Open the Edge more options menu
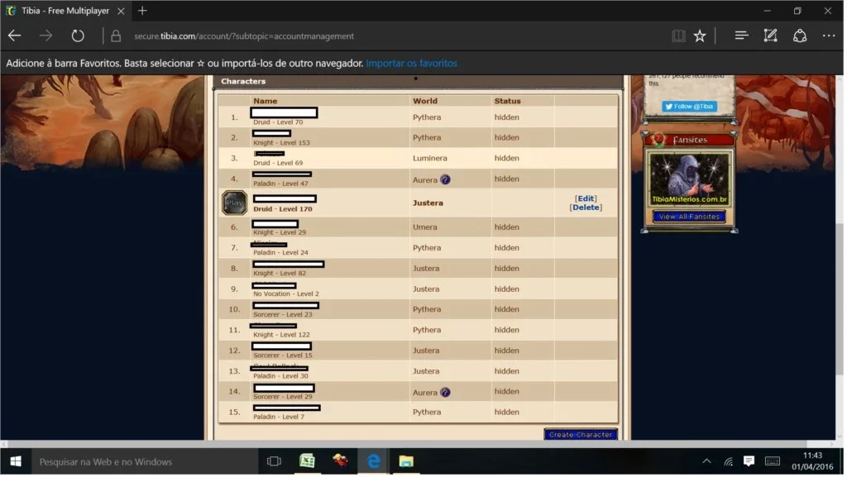The height and width of the screenshot is (477, 847). point(829,36)
